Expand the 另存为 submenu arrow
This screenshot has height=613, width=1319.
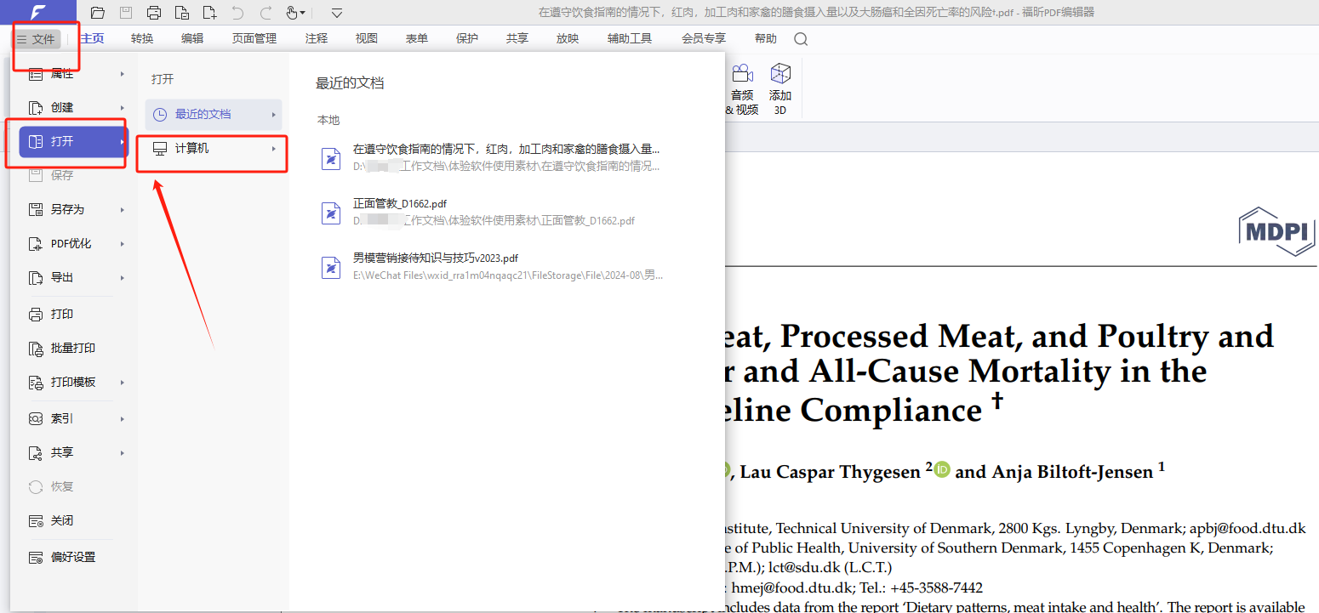pyautogui.click(x=123, y=209)
